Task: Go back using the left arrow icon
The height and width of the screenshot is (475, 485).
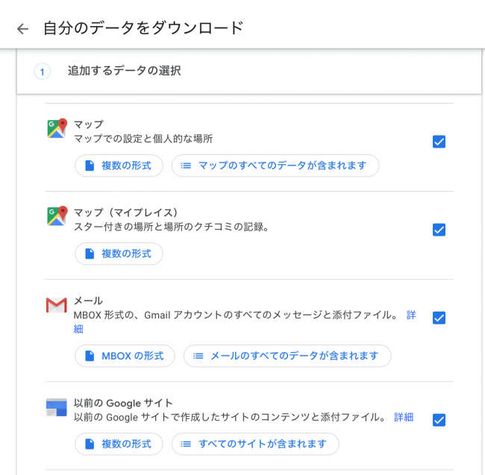Action: [22, 29]
